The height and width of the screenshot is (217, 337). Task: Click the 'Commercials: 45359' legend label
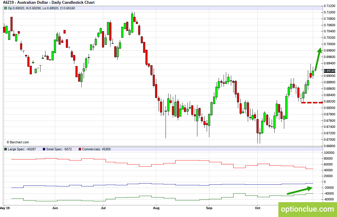pos(96,149)
